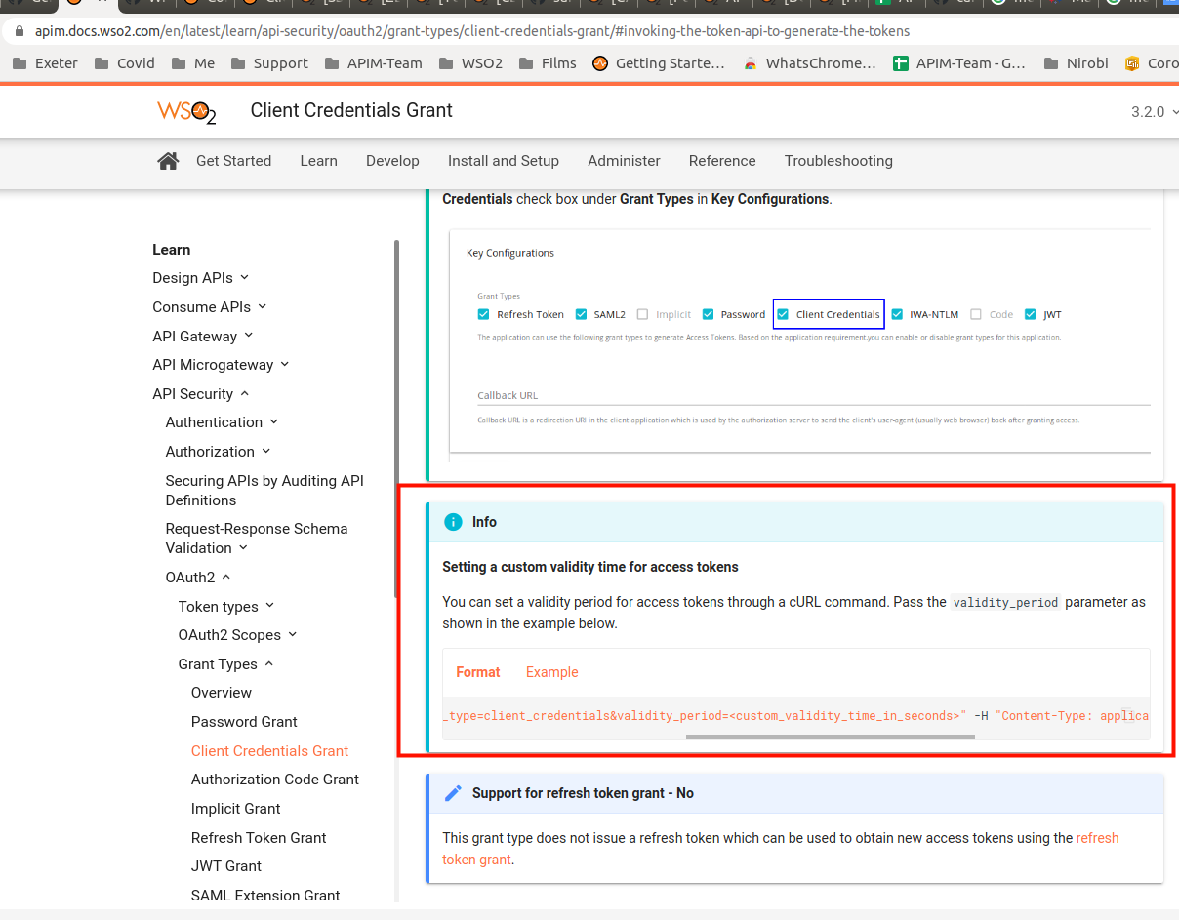The image size is (1179, 920).
Task: Open the Coro bookmark
Action: pos(1152,63)
